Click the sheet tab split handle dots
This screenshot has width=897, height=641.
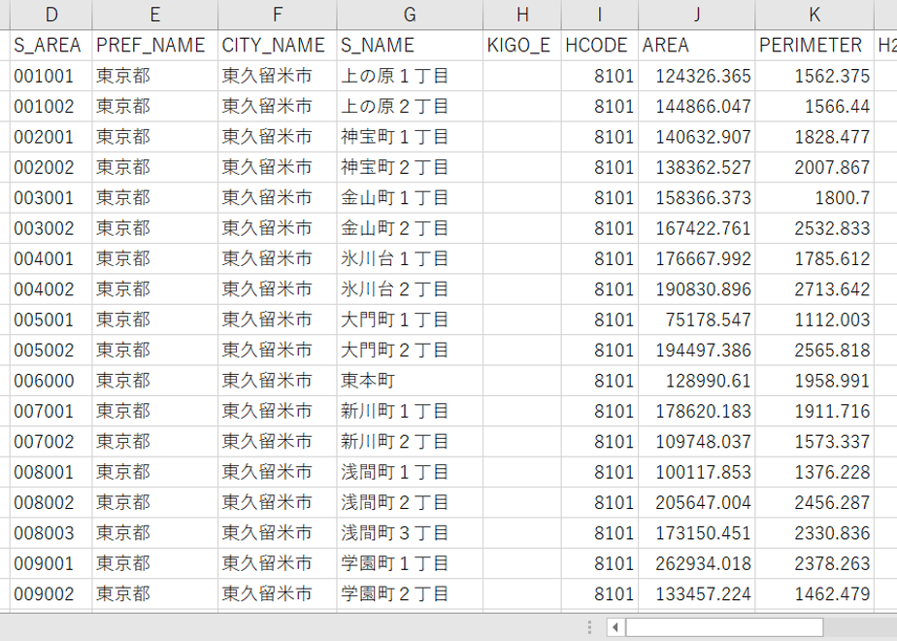[x=590, y=627]
